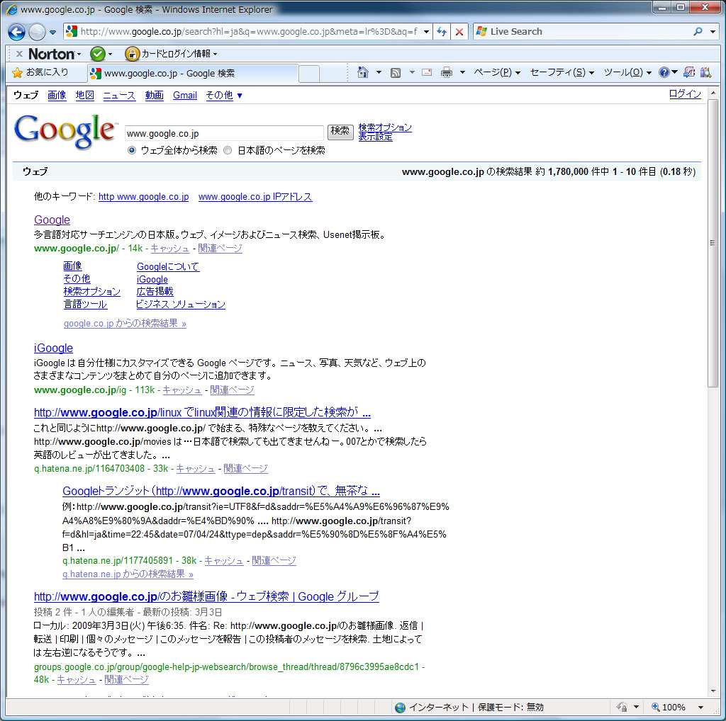The image size is (726, 721).
Task: Open the 検索オプション link beside the search button
Action: 385,127
